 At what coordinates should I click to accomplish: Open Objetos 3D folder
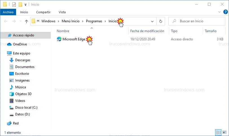(x=23, y=94)
